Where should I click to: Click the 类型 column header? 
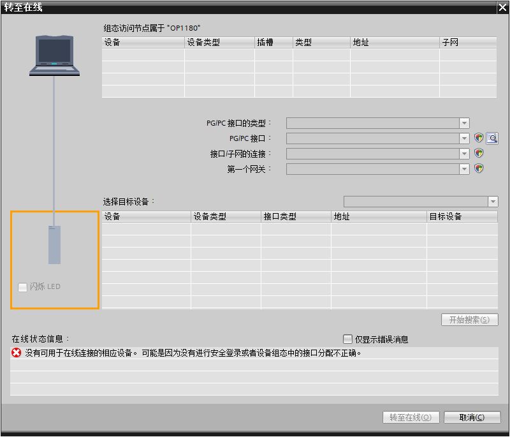(322, 42)
